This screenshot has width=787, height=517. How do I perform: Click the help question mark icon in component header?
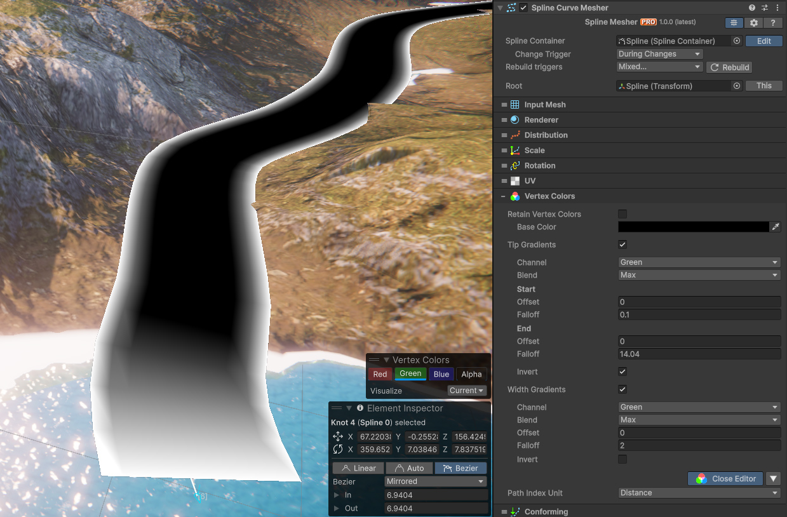tap(752, 8)
